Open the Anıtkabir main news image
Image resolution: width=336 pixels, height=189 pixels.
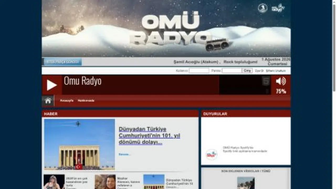point(80,144)
